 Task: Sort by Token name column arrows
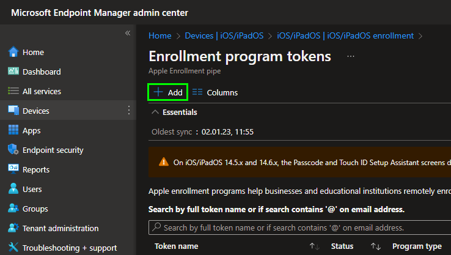click(315, 246)
